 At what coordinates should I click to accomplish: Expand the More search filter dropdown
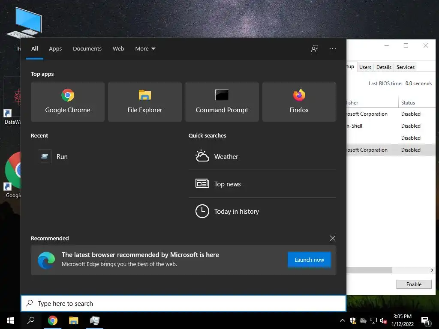coord(145,49)
